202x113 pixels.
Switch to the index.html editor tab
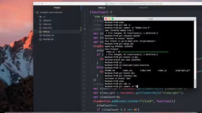click(x=143, y=8)
